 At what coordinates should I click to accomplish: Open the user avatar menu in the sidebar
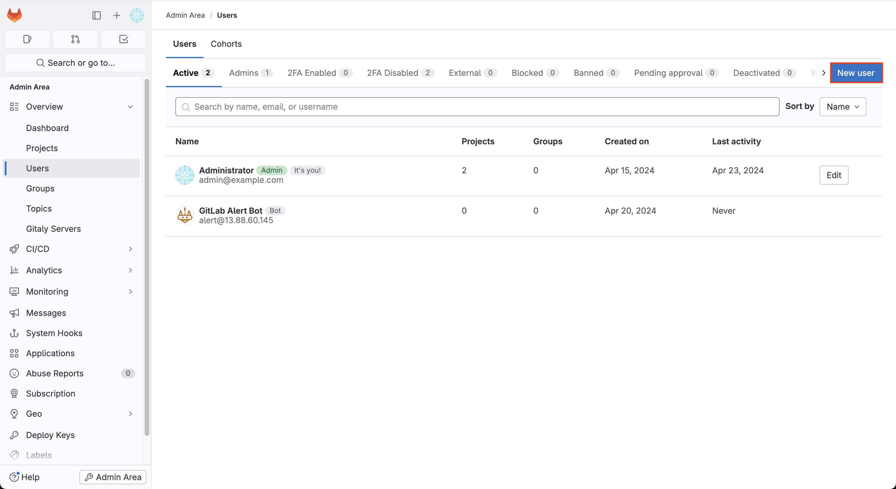pos(137,15)
